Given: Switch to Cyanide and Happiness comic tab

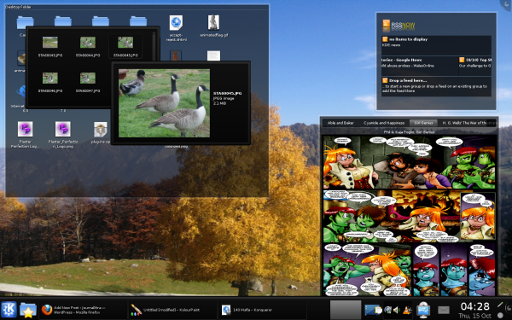Looking at the screenshot, I should (x=384, y=123).
